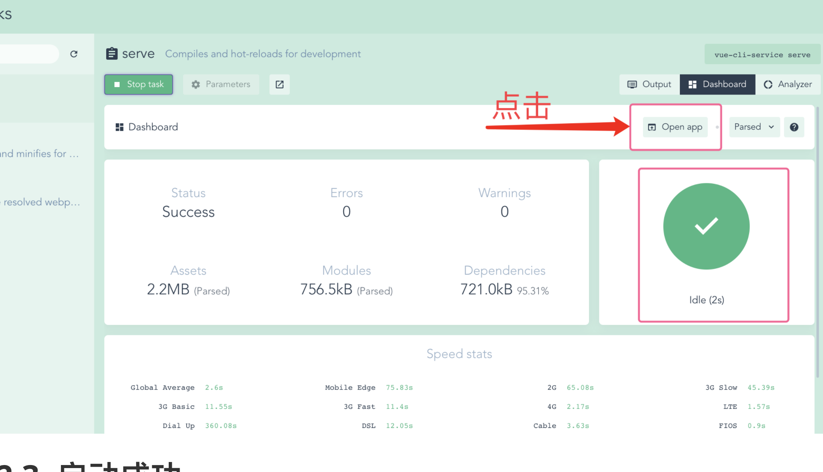Click the help question mark icon
This screenshot has height=472, width=823.
794,127
